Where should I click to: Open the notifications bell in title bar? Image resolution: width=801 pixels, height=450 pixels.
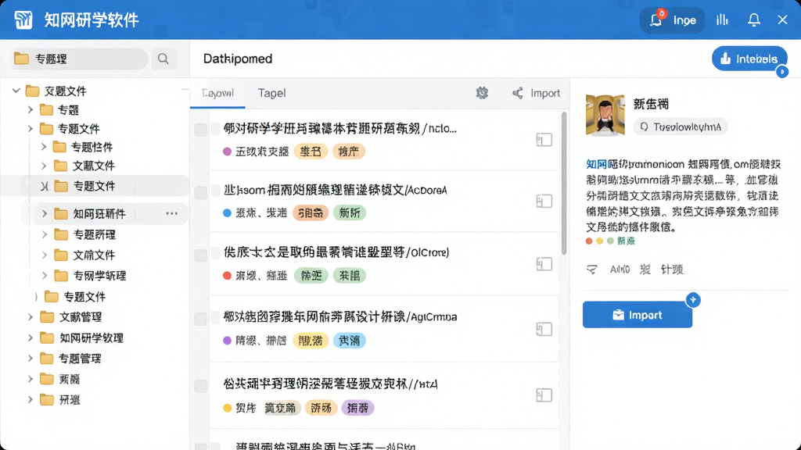[753, 20]
